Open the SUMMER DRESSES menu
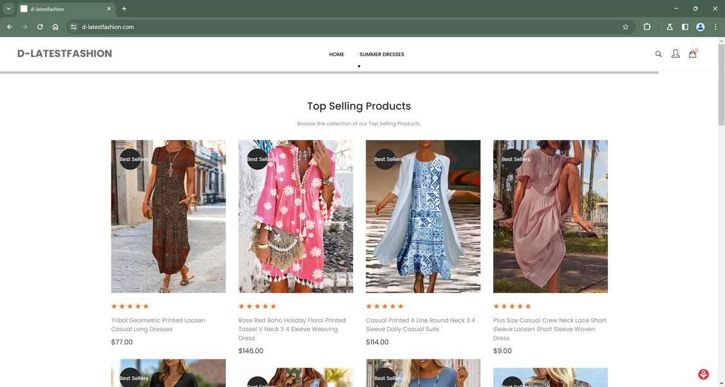 coord(382,55)
